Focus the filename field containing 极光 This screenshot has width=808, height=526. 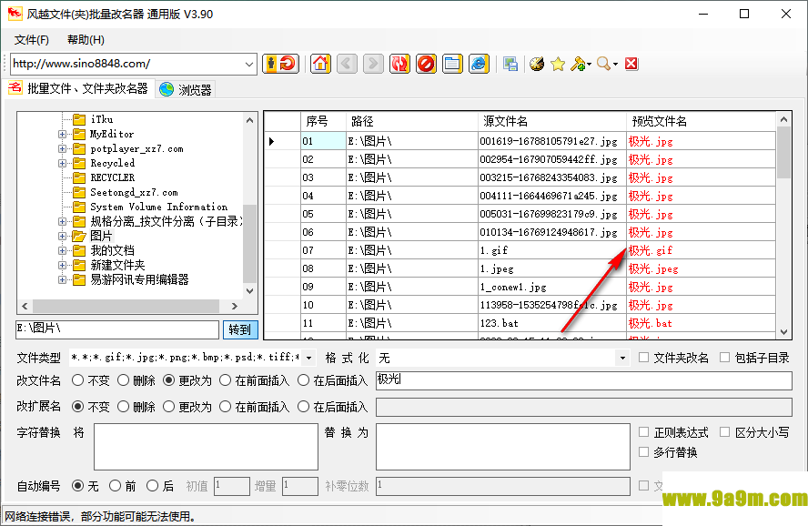[x=584, y=380]
